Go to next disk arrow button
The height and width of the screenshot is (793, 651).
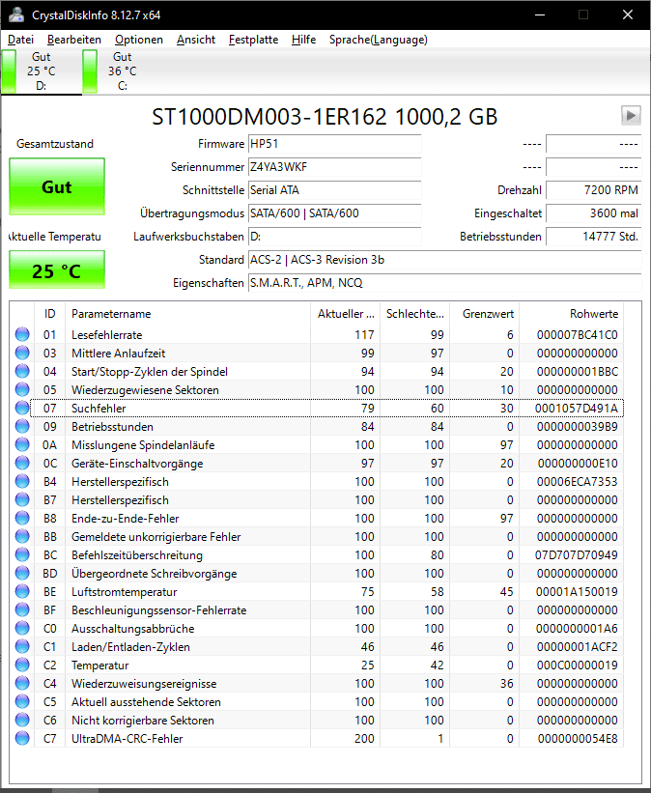tap(631, 115)
